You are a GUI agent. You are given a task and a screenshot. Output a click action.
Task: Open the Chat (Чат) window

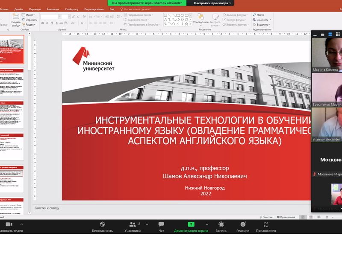(161, 224)
